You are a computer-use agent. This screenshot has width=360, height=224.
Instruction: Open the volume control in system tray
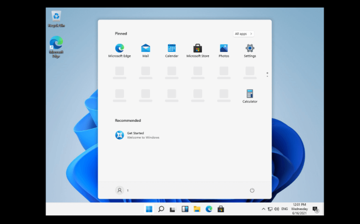click(x=276, y=209)
